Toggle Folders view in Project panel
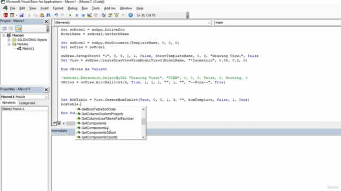The width and height of the screenshot is (341, 191). tap(19, 29)
